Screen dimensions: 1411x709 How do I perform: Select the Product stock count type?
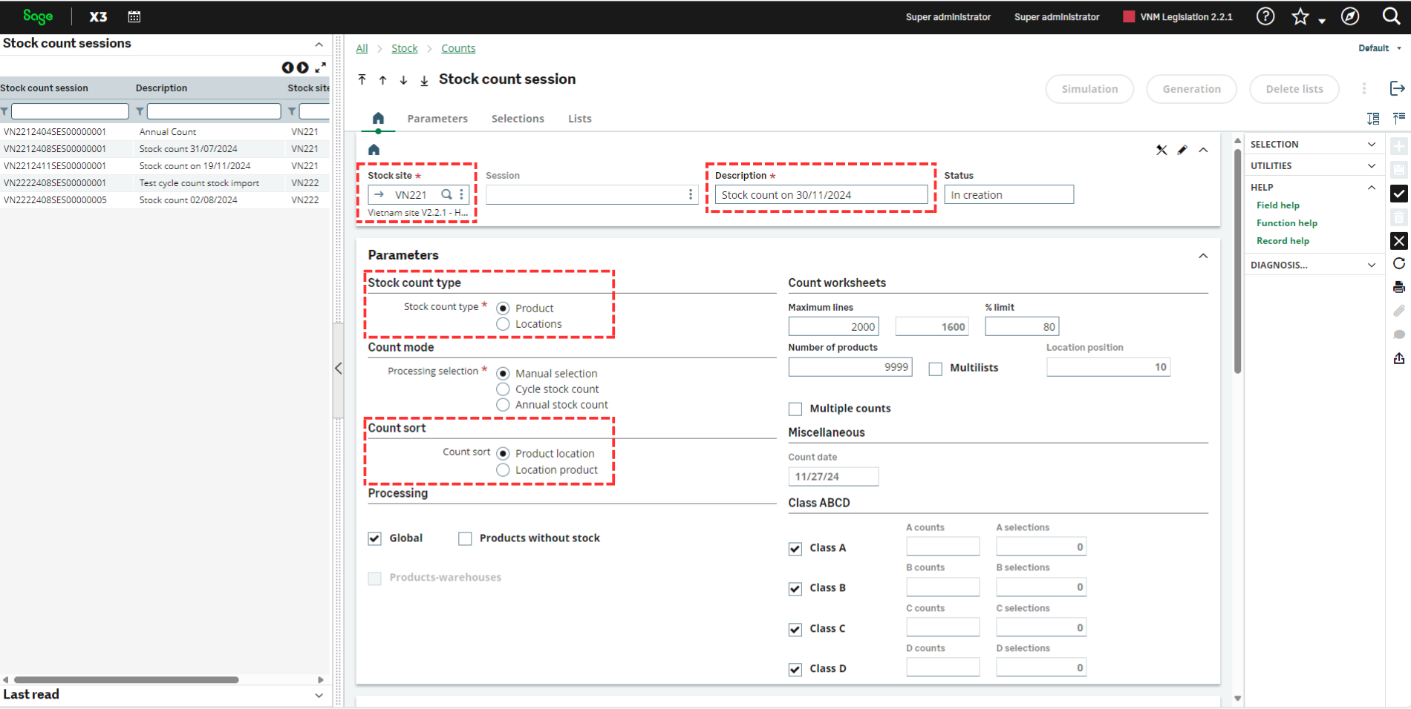coord(503,308)
